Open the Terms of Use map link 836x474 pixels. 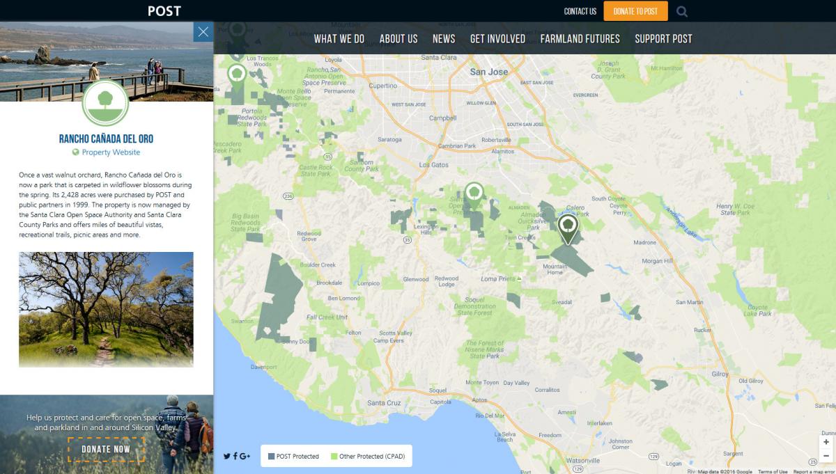point(773,471)
